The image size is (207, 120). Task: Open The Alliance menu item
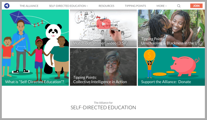pos(29,6)
